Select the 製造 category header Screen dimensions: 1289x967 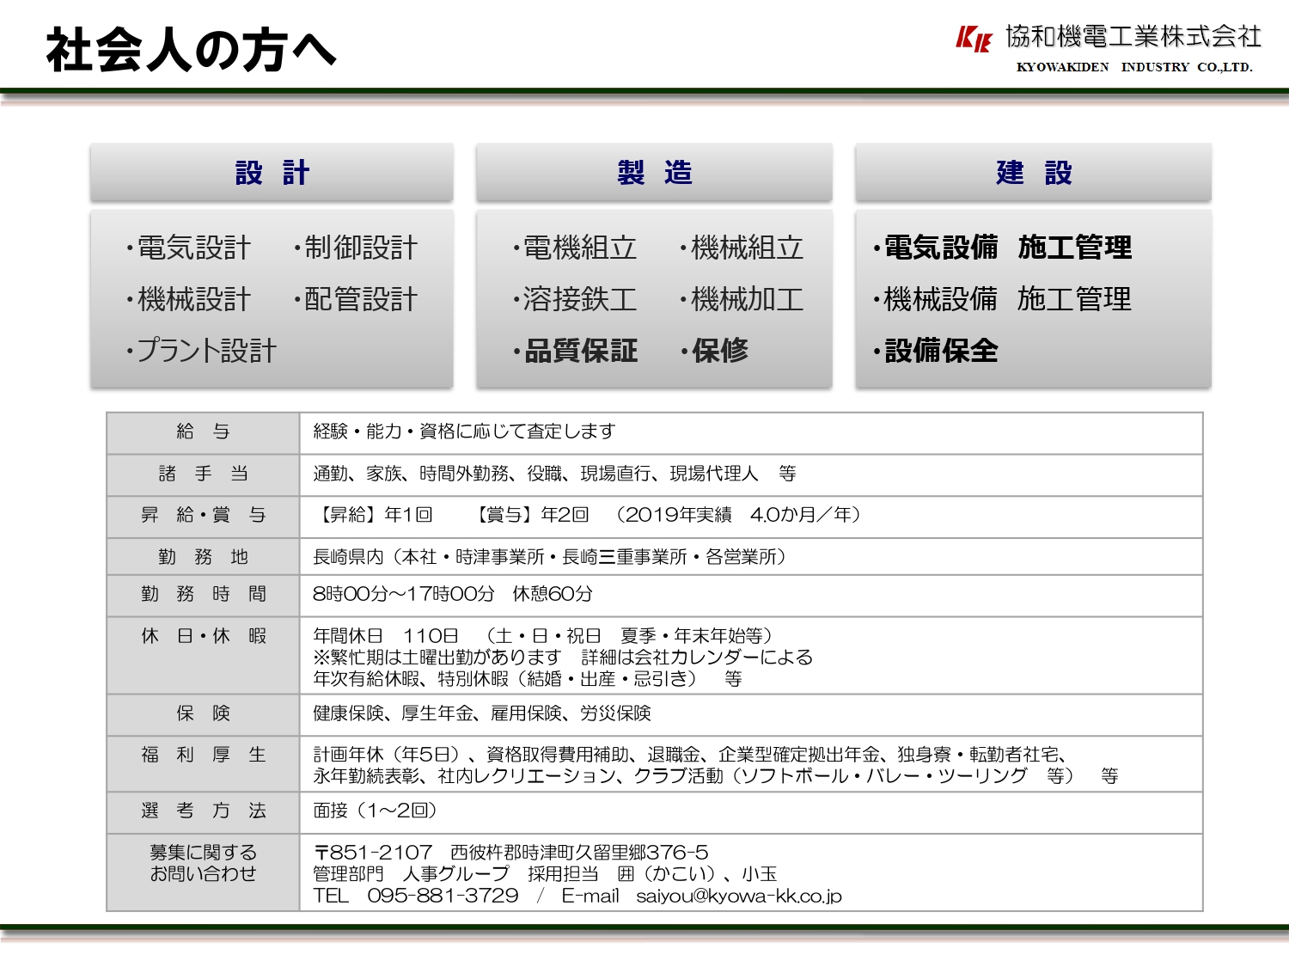[x=654, y=173]
